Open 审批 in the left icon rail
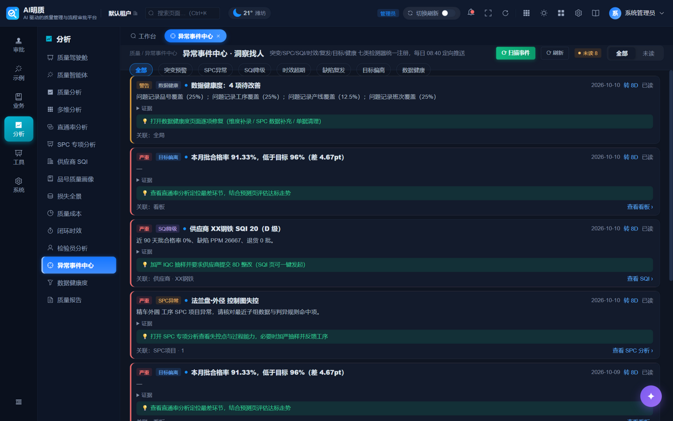Image resolution: width=673 pixels, height=421 pixels. [x=19, y=45]
